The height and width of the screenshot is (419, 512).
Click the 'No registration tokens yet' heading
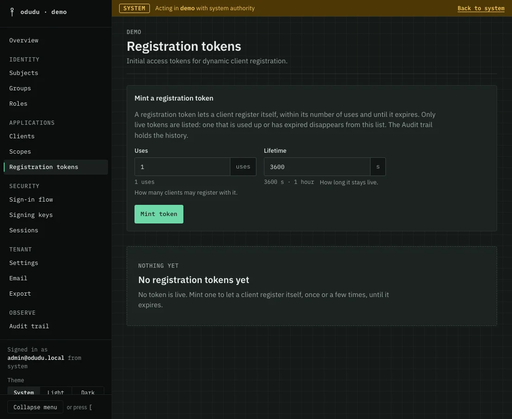[x=194, y=280]
